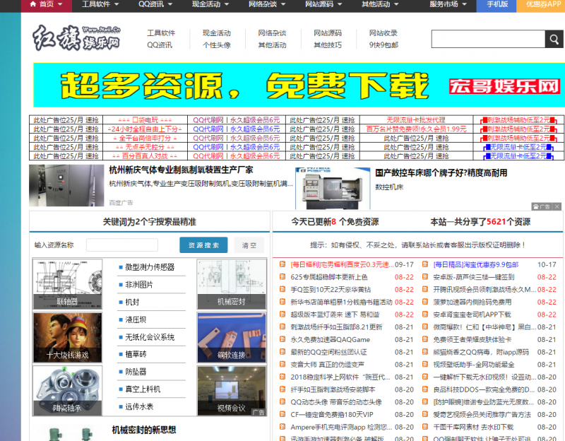This screenshot has height=441, width=565.
Task: Click orange icon beside 永久免费加速器QAQGame
Action: point(282,339)
